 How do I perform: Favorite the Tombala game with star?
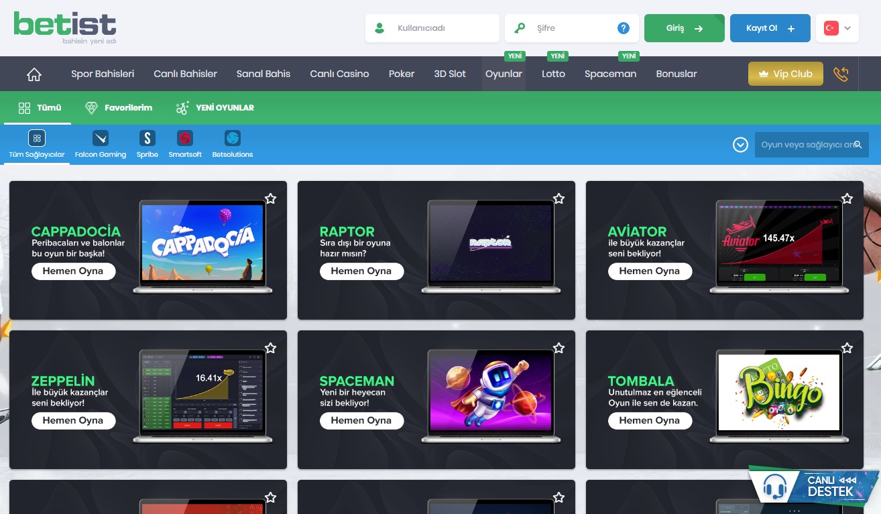[847, 348]
